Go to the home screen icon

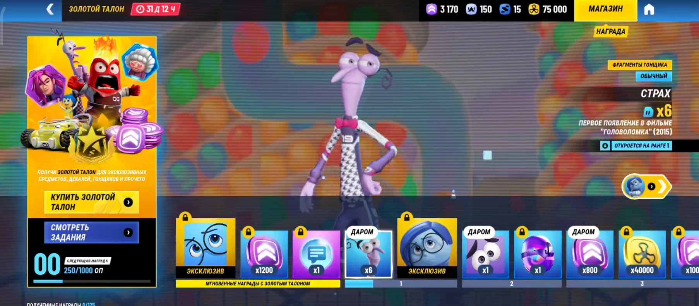point(649,10)
